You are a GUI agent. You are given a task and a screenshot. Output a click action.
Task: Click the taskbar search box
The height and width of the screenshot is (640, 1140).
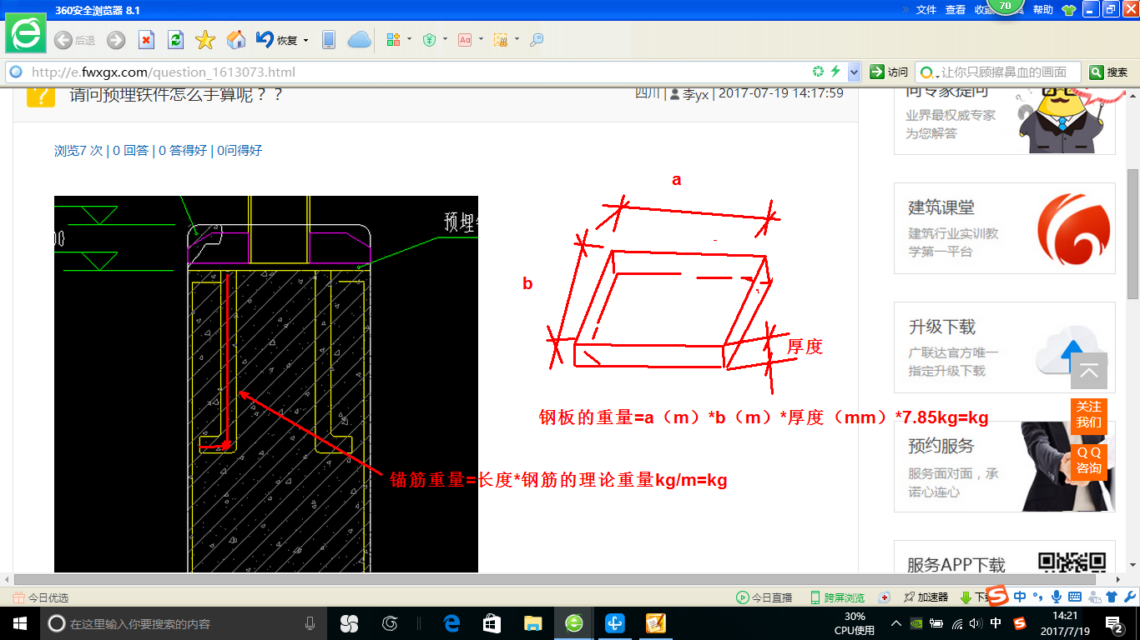[x=184, y=623]
